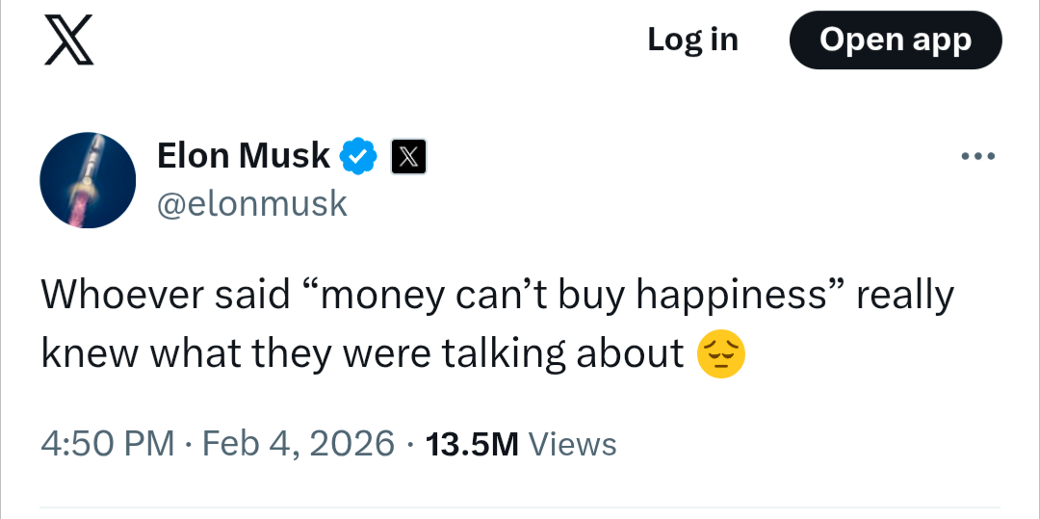The image size is (1040, 519).
Task: Tap the Open app button
Action: coord(895,40)
